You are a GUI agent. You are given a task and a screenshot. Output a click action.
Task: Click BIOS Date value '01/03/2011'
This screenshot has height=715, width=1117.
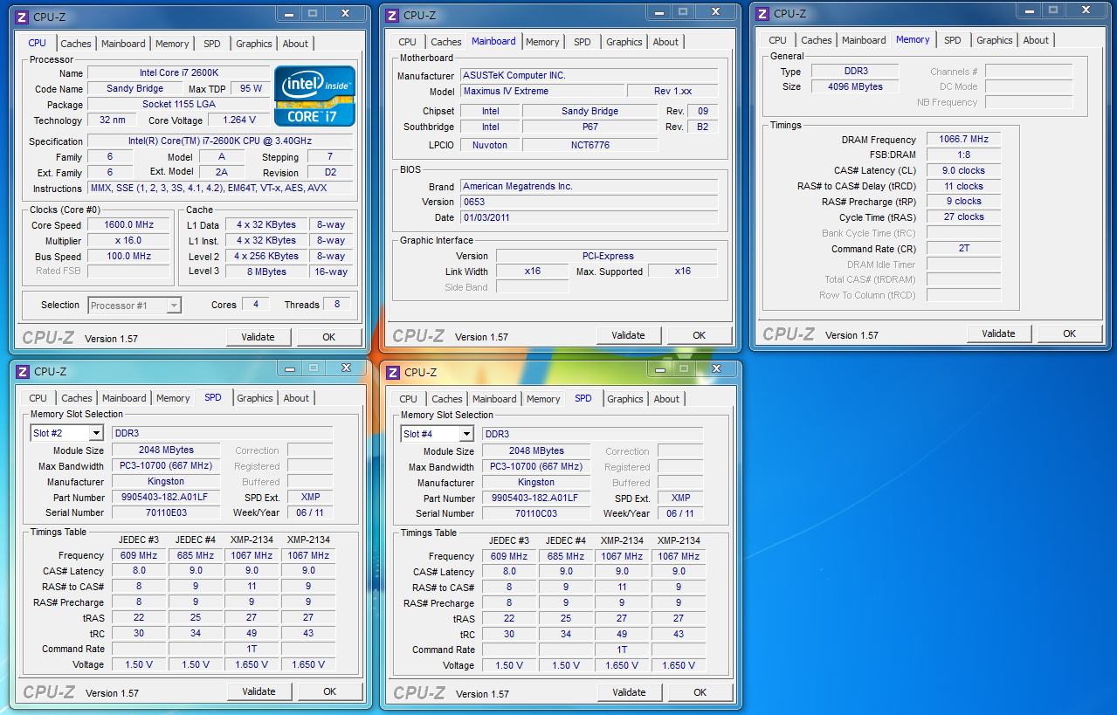tap(589, 217)
